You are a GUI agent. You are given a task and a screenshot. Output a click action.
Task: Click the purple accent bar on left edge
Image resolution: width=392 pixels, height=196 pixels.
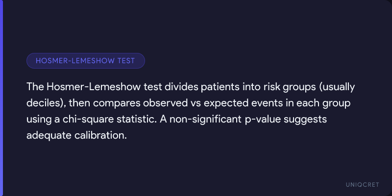(x=1, y=98)
